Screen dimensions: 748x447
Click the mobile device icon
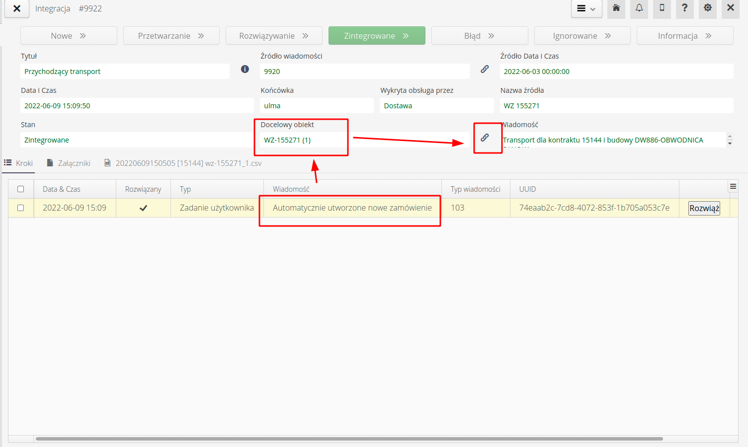tap(662, 8)
